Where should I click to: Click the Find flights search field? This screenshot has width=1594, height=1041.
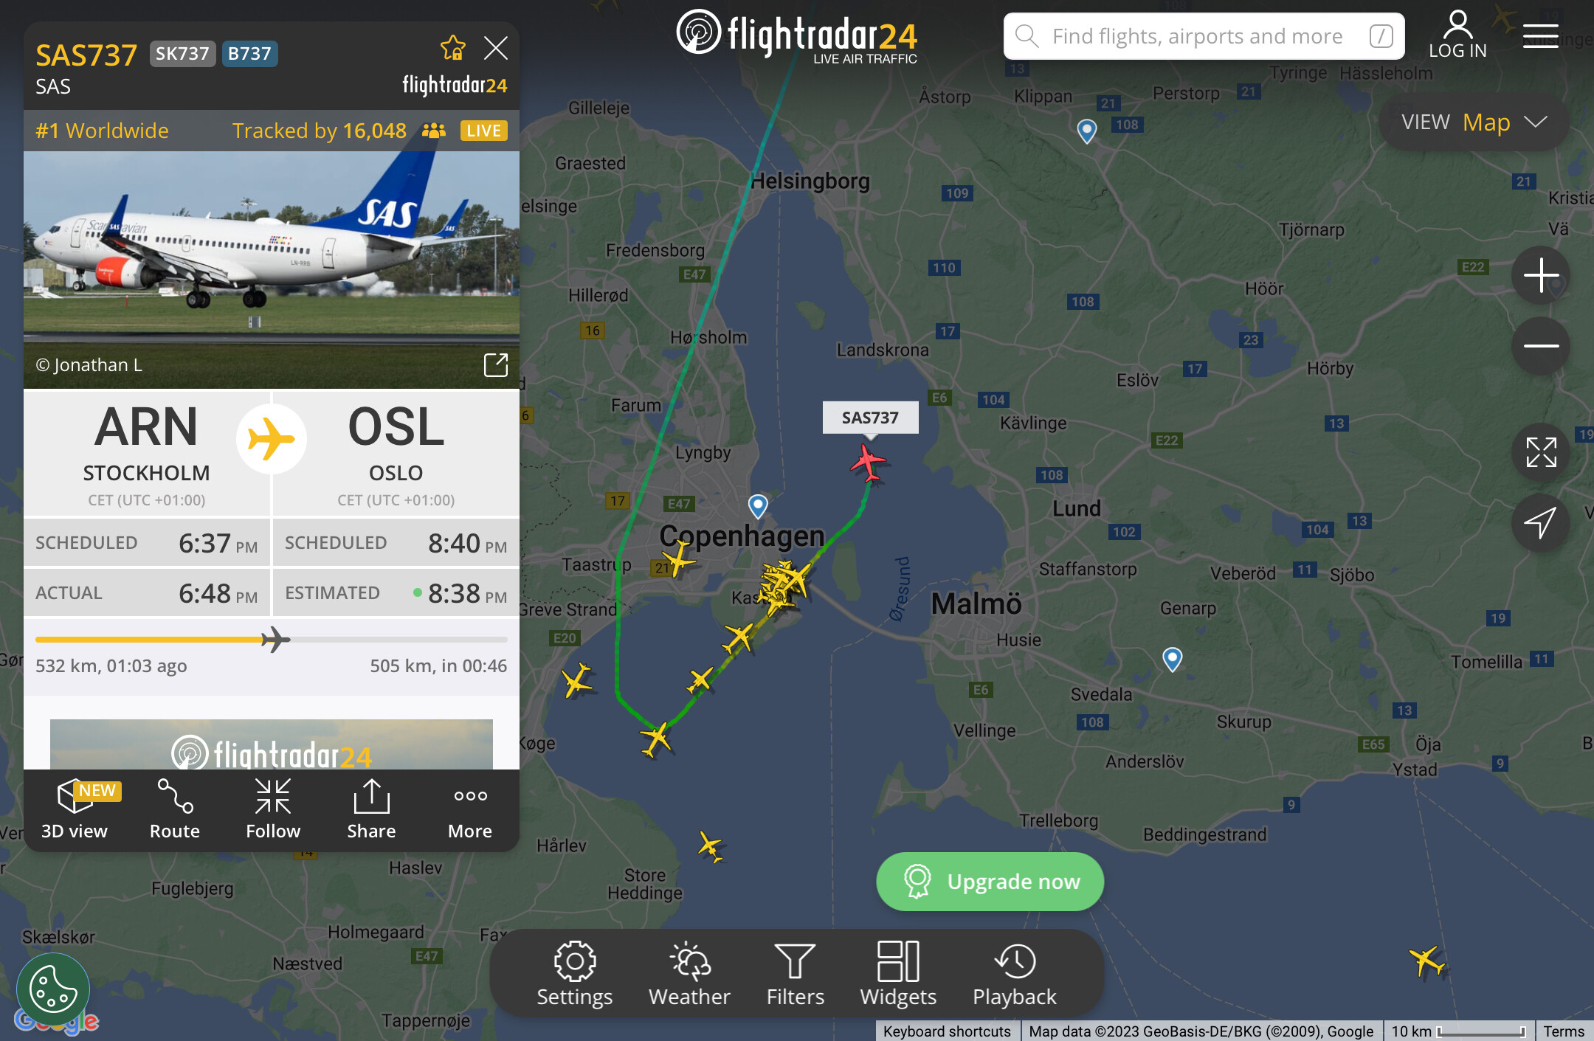tap(1204, 36)
